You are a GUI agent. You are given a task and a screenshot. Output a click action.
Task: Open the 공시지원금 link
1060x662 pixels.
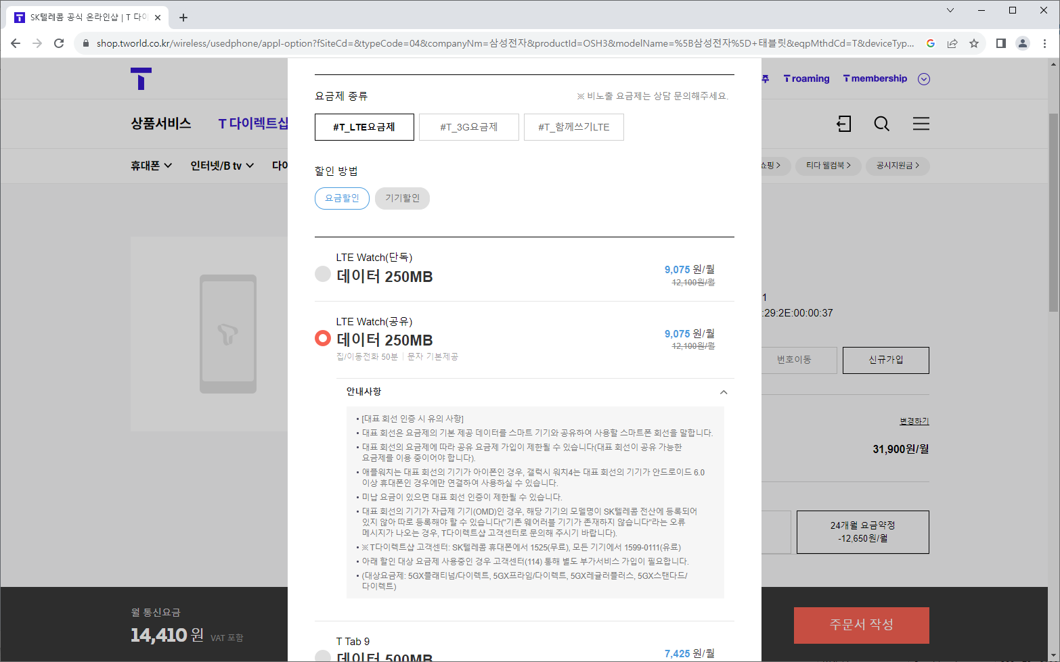[x=898, y=166]
